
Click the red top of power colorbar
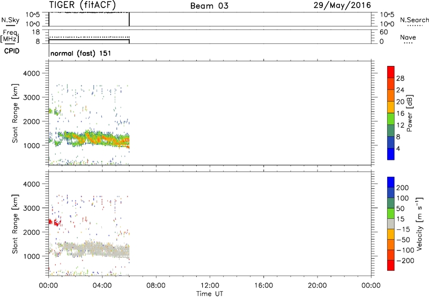[391, 72]
